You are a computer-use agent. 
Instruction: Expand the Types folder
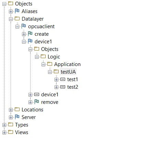click(4, 125)
